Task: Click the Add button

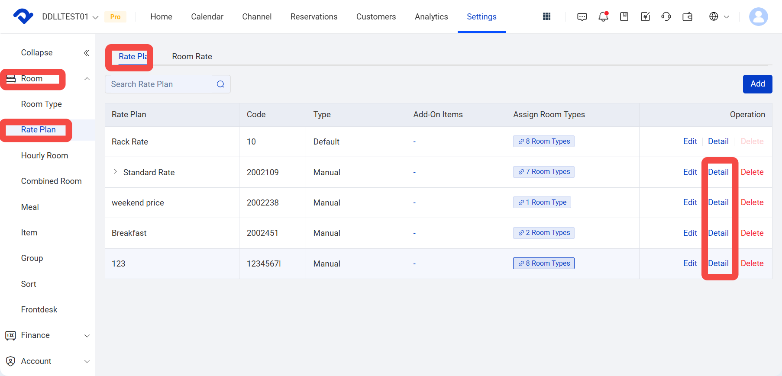Action: [x=757, y=84]
